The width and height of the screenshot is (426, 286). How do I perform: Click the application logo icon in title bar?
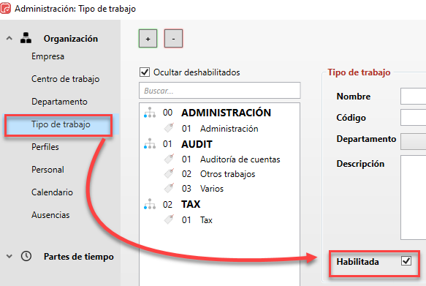click(x=5, y=8)
